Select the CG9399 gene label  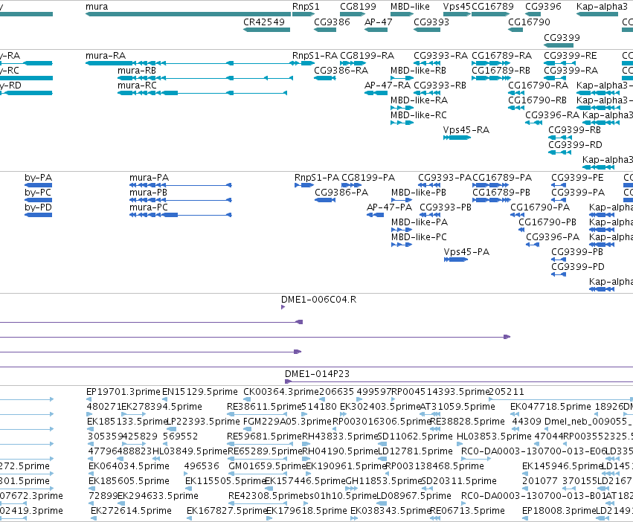click(x=562, y=37)
